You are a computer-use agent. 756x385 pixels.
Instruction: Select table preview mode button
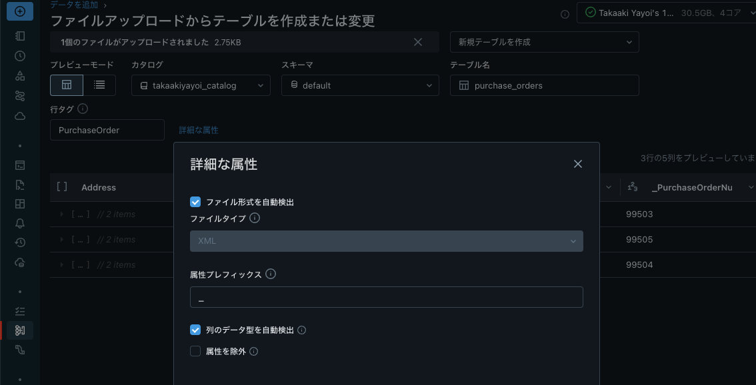pos(67,85)
